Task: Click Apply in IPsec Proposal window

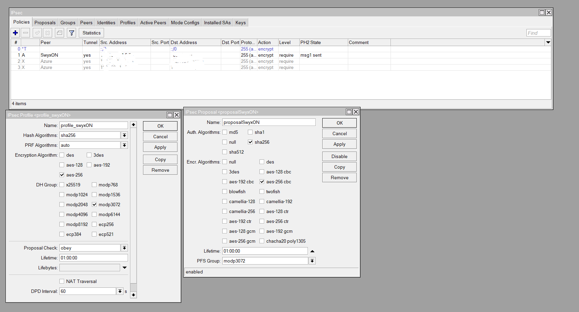Action: click(339, 144)
